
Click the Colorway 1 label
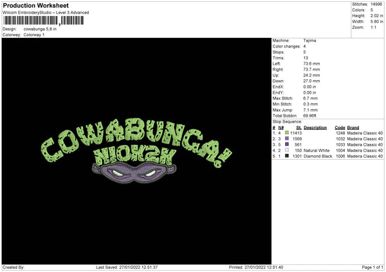[34, 35]
